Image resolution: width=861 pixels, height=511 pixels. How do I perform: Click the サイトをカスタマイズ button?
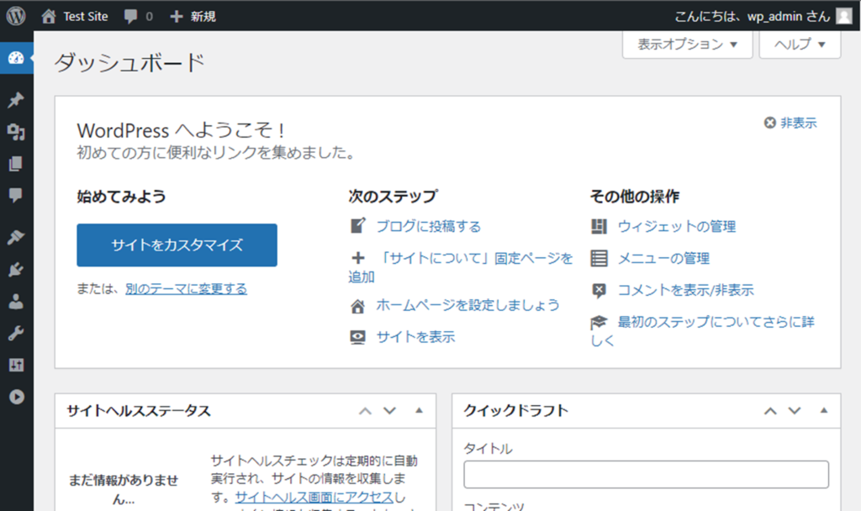177,245
